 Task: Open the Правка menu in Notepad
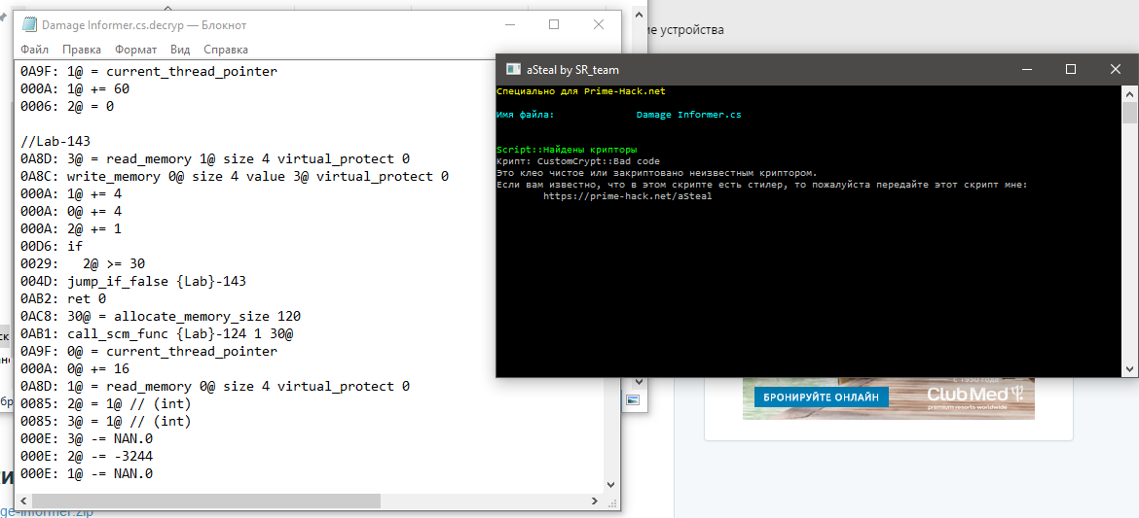(81, 50)
